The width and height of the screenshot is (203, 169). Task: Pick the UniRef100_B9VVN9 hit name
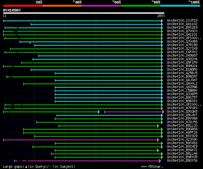(182, 119)
